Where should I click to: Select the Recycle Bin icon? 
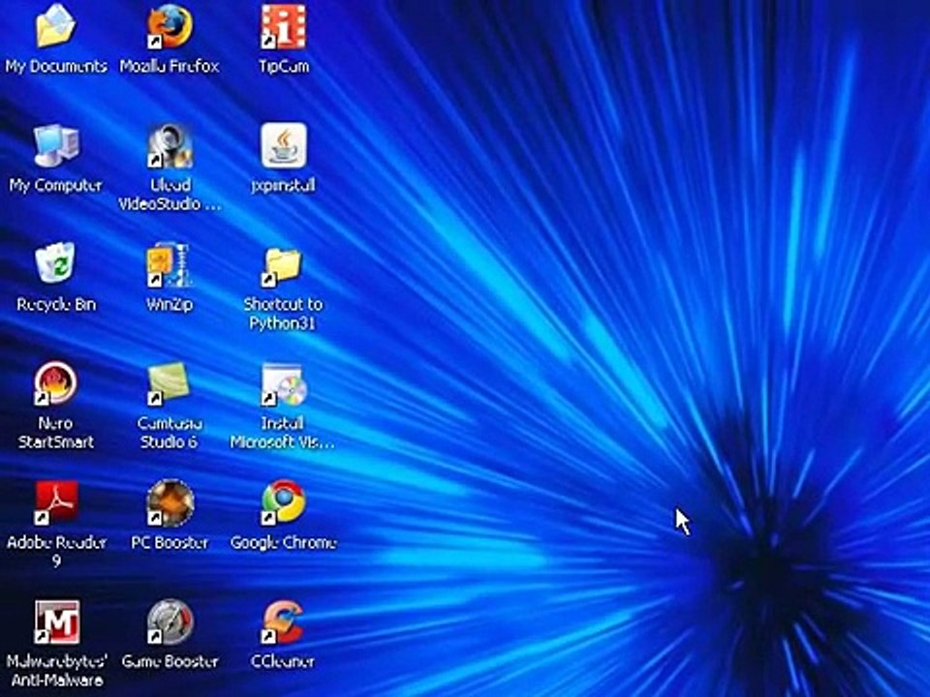point(56,265)
